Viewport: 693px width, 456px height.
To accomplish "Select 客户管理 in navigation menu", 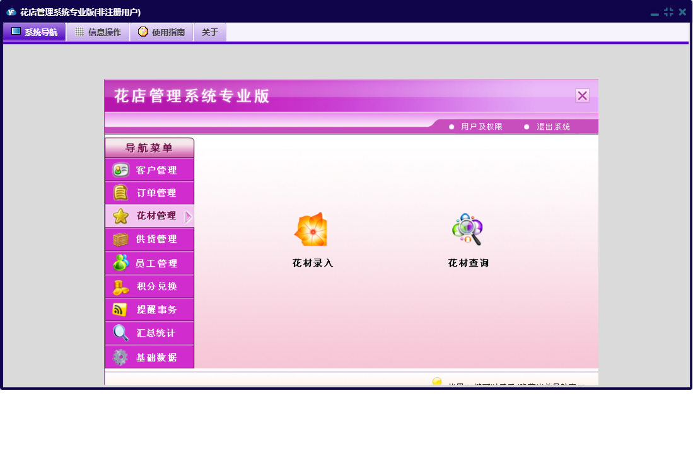I will click(149, 170).
